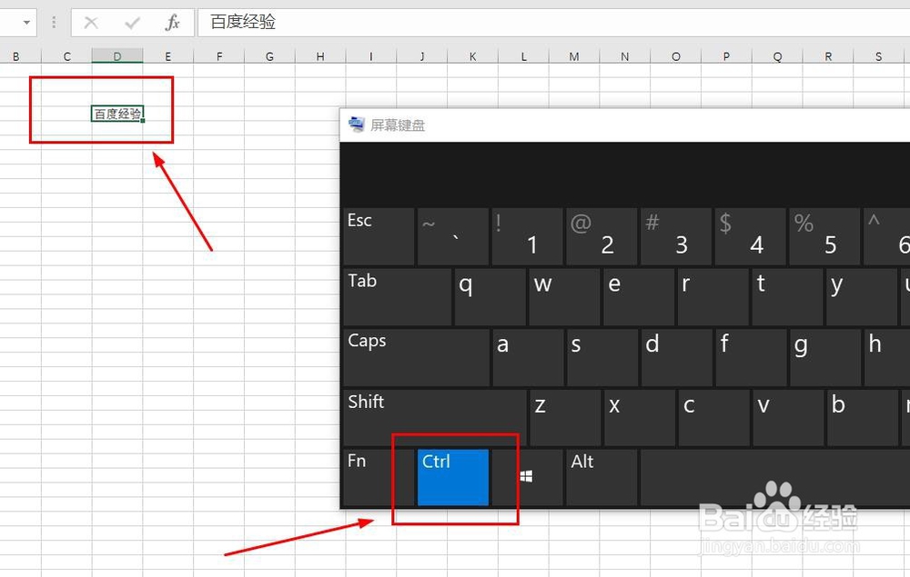Toggle the Shift key on screen keyboard

[x=435, y=418]
